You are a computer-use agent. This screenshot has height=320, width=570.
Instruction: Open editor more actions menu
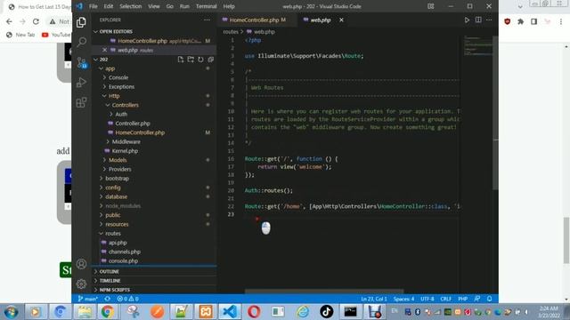[x=489, y=20]
